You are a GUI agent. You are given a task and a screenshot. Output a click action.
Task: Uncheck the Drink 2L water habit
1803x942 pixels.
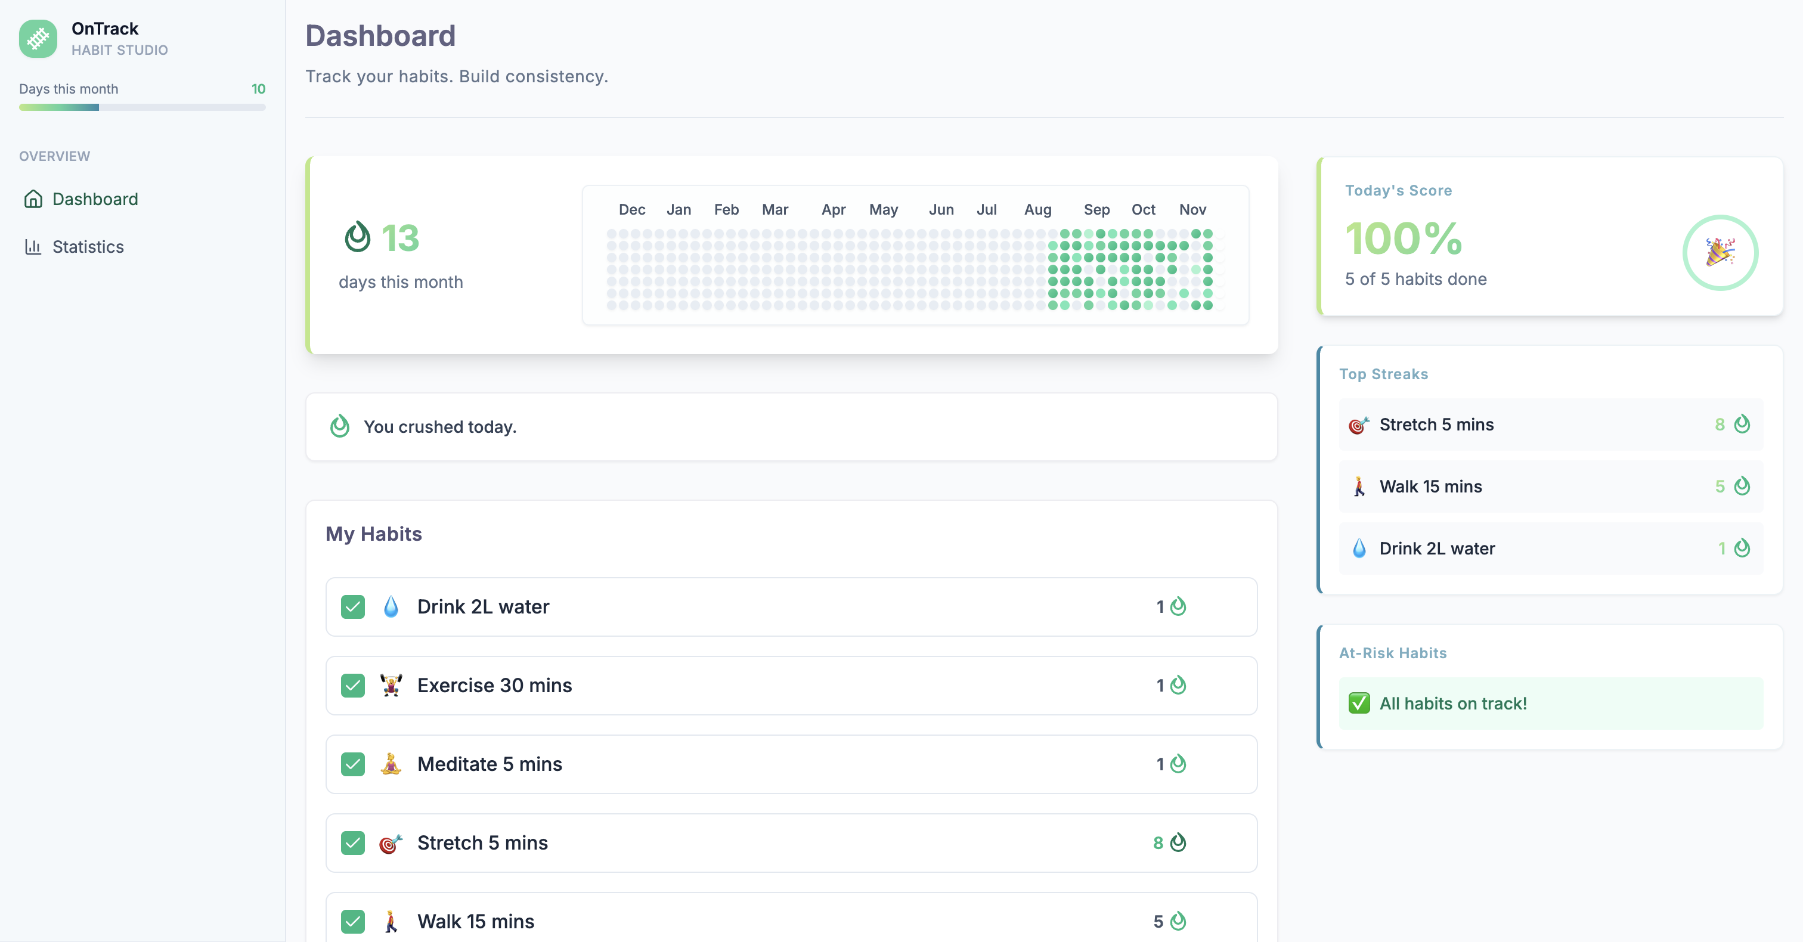click(353, 607)
